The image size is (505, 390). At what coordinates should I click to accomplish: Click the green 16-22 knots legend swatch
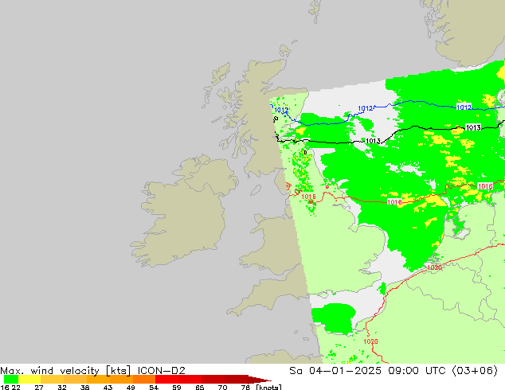11,379
